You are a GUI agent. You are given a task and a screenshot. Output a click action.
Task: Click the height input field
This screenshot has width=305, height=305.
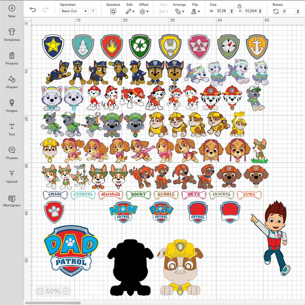pyautogui.click(x=251, y=11)
